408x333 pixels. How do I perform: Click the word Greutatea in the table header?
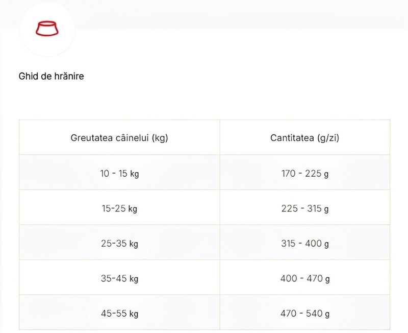tap(92, 137)
